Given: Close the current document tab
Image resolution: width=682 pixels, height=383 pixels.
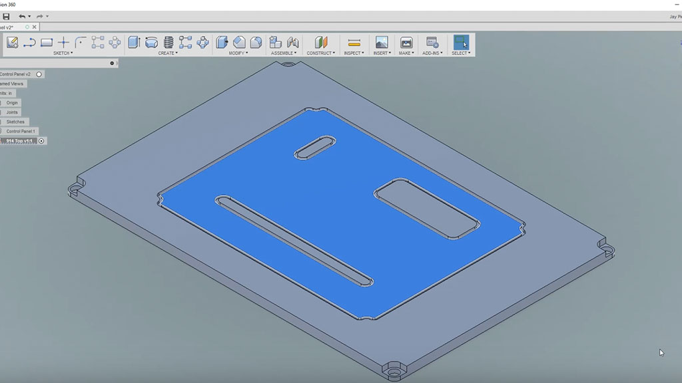Looking at the screenshot, I should 35,27.
